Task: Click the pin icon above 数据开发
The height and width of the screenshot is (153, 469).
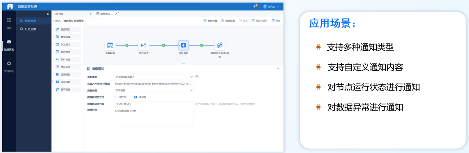Action: tap(48, 14)
